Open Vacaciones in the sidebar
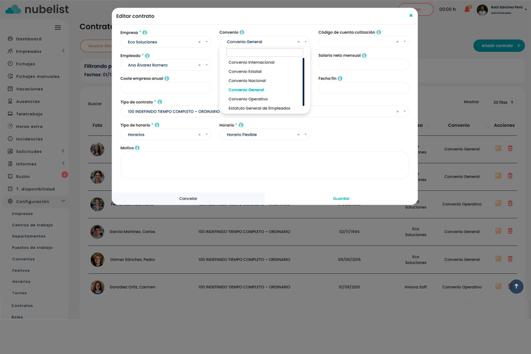Image resolution: width=531 pixels, height=354 pixels. point(29,89)
